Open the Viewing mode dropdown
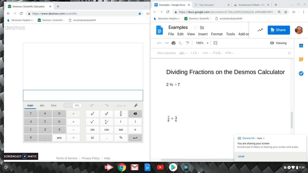 278,43
